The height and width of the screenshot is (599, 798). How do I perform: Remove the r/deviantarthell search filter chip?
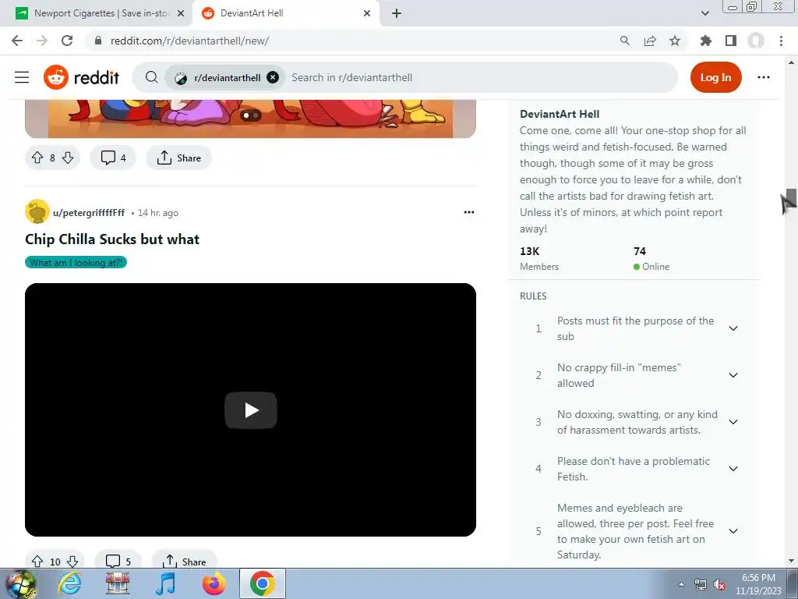pos(273,77)
